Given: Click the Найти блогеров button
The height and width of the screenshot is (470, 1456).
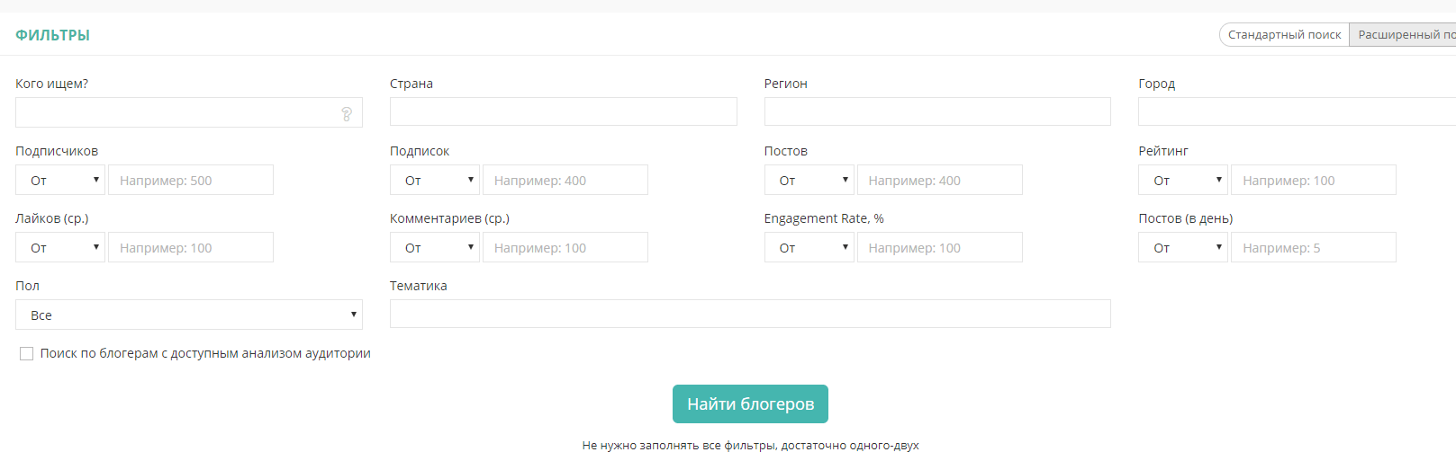Looking at the screenshot, I should 750,404.
